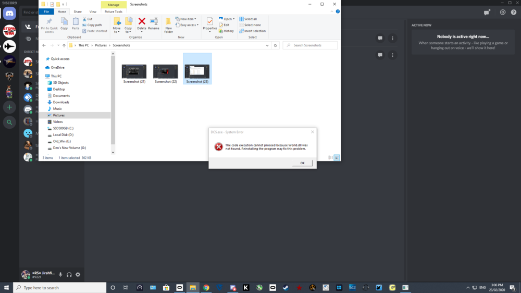Open the Picture Tools tab

tap(113, 11)
